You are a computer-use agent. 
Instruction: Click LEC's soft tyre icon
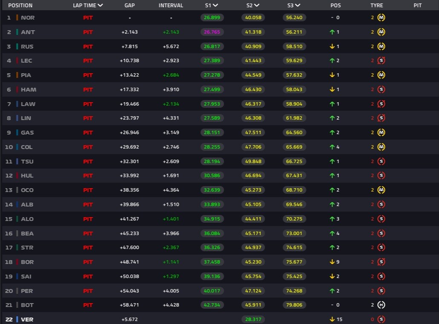tap(381, 60)
